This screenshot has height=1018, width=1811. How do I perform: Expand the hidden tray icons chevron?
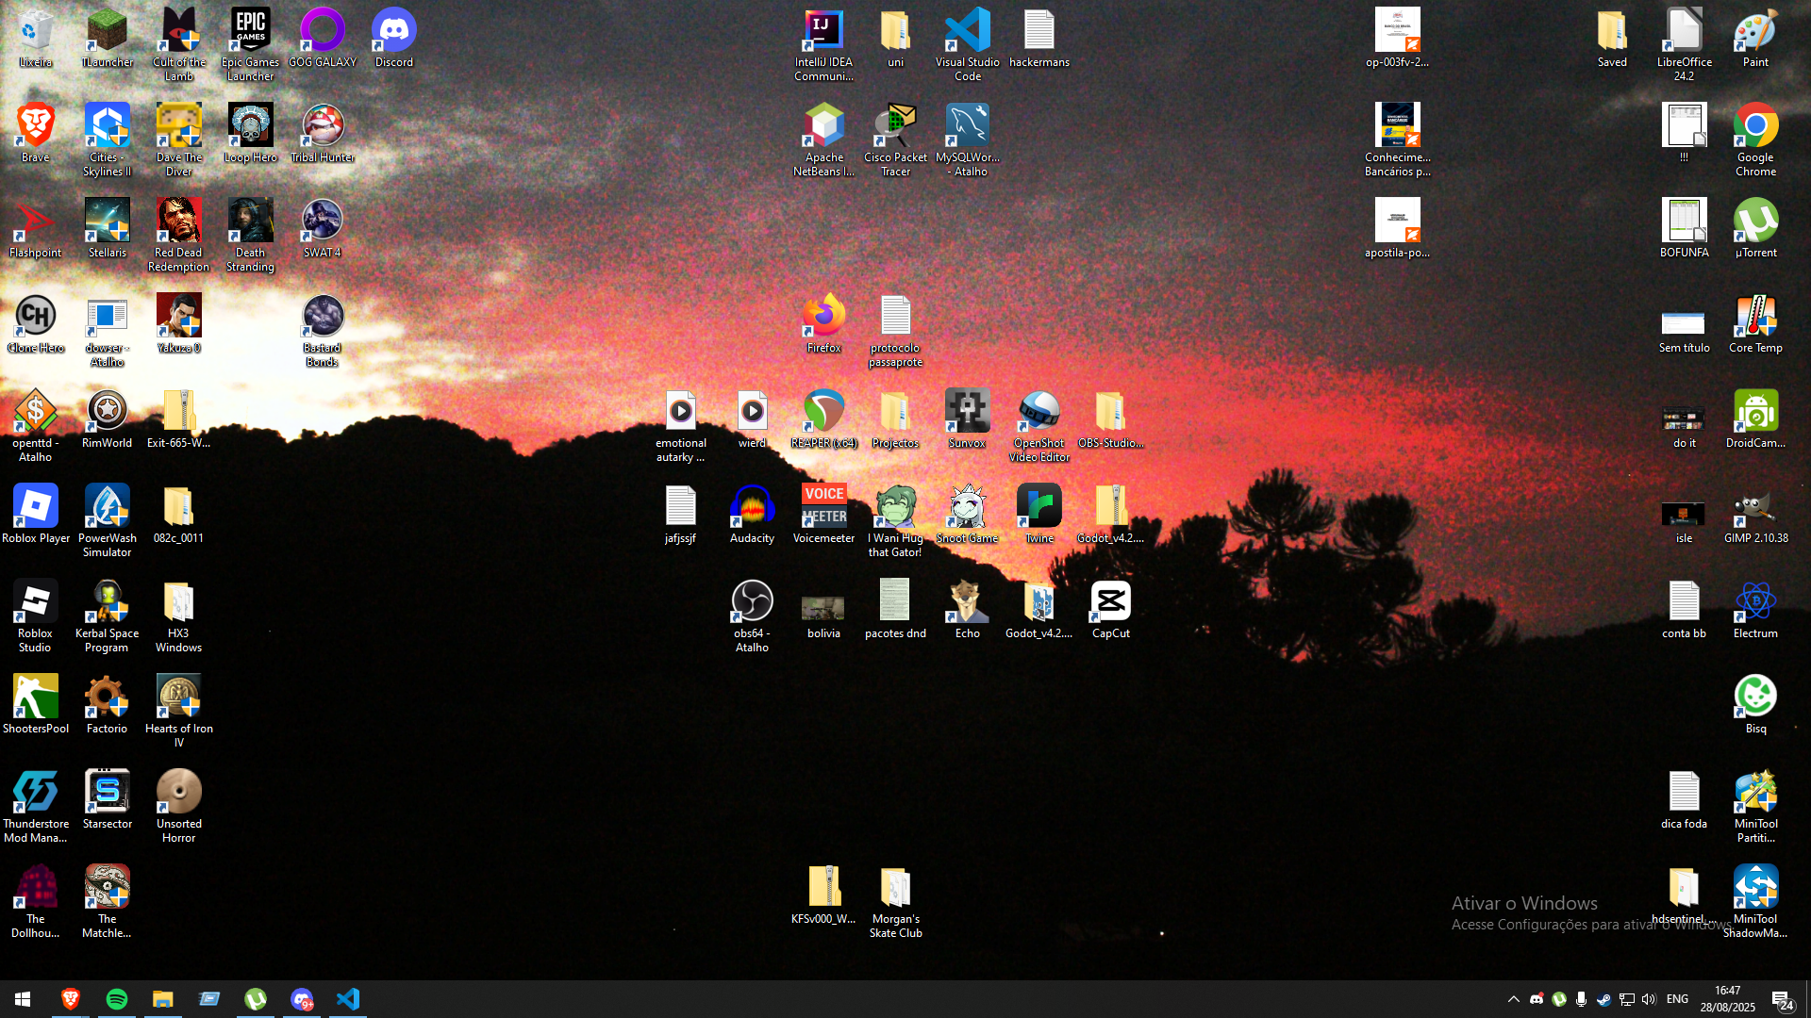point(1513,999)
